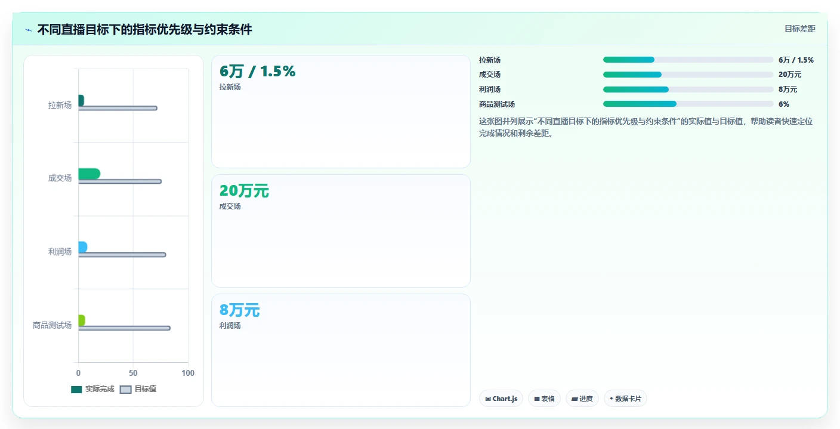Click 利润场 label in progress list
Image resolution: width=840 pixels, height=429 pixels.
(490, 89)
